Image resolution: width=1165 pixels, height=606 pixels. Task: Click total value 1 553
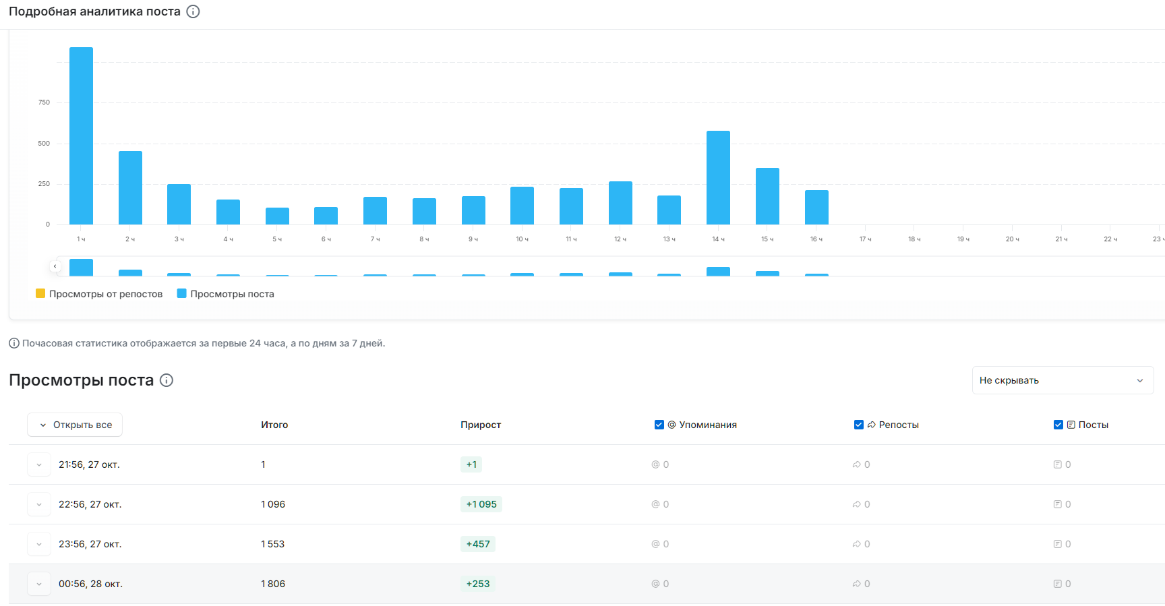coord(273,544)
